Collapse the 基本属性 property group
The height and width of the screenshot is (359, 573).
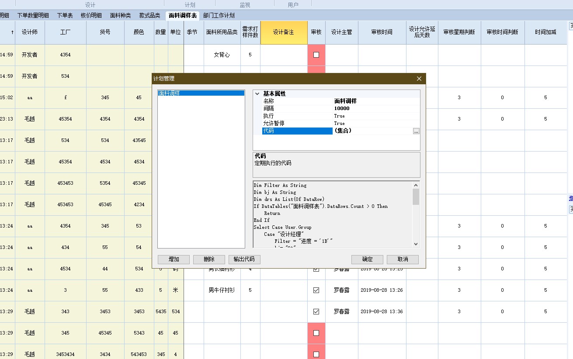(257, 94)
